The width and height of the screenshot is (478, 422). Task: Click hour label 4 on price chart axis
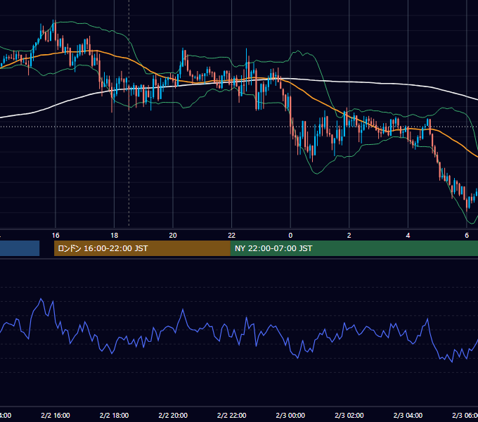[x=408, y=236]
